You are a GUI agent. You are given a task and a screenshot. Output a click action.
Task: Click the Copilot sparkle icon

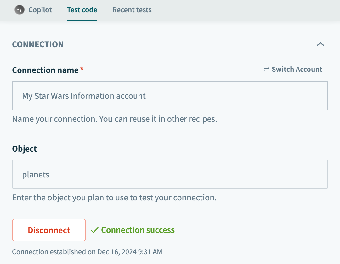20,10
